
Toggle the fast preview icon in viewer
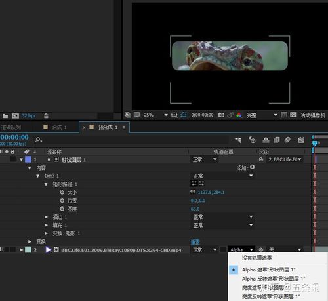(284, 115)
